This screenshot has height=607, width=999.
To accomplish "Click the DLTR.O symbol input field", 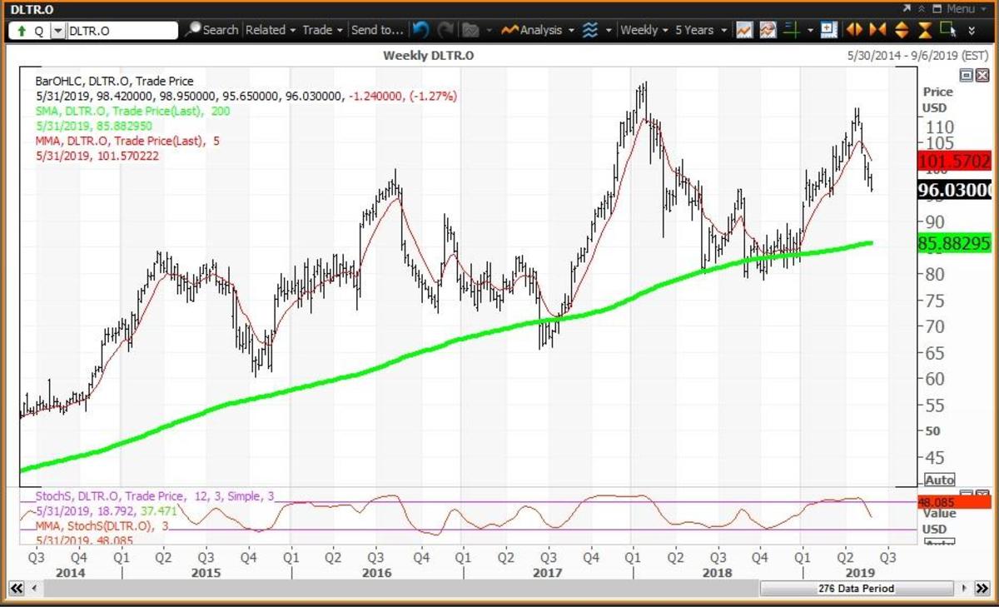I will pyautogui.click(x=122, y=31).
